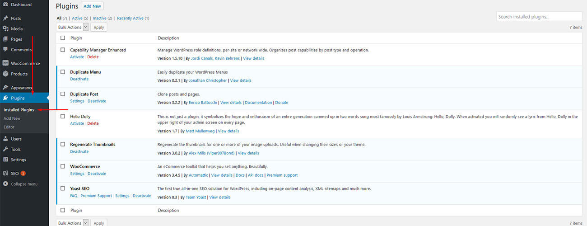Delete Capability Manager Enhanced plugin
Screen dimensions: 587x226
[93, 57]
